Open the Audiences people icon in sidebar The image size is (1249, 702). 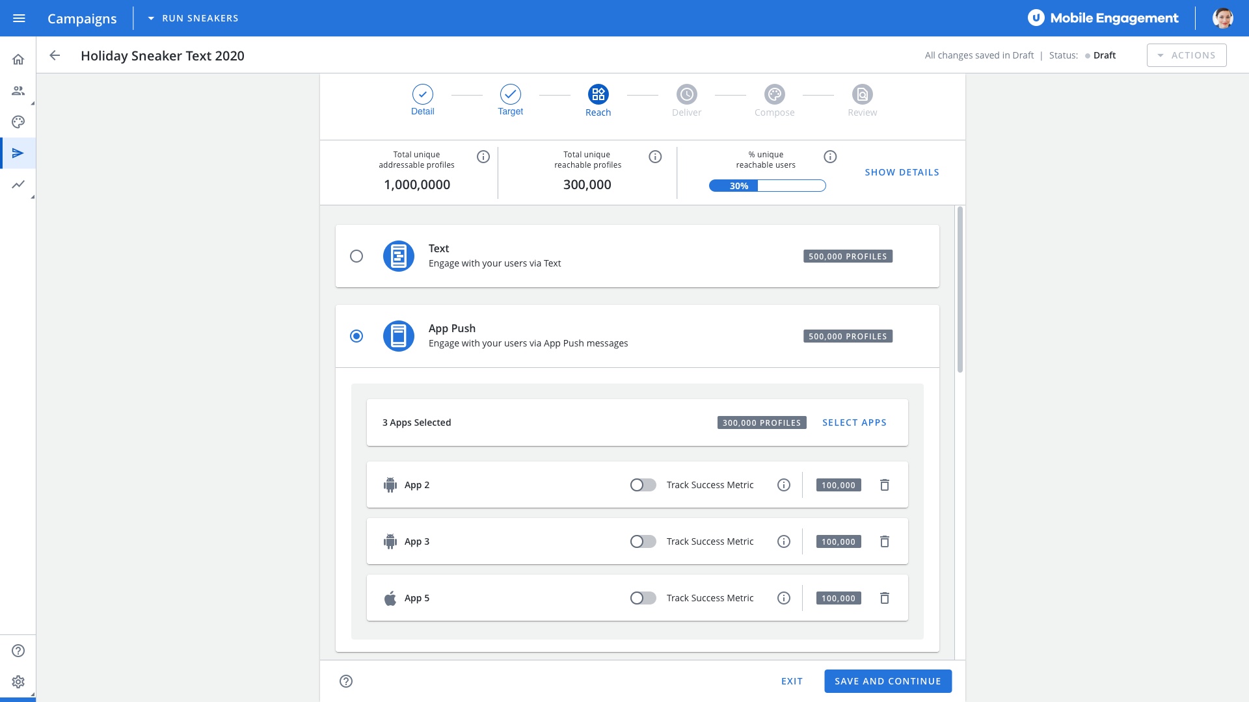(x=18, y=90)
